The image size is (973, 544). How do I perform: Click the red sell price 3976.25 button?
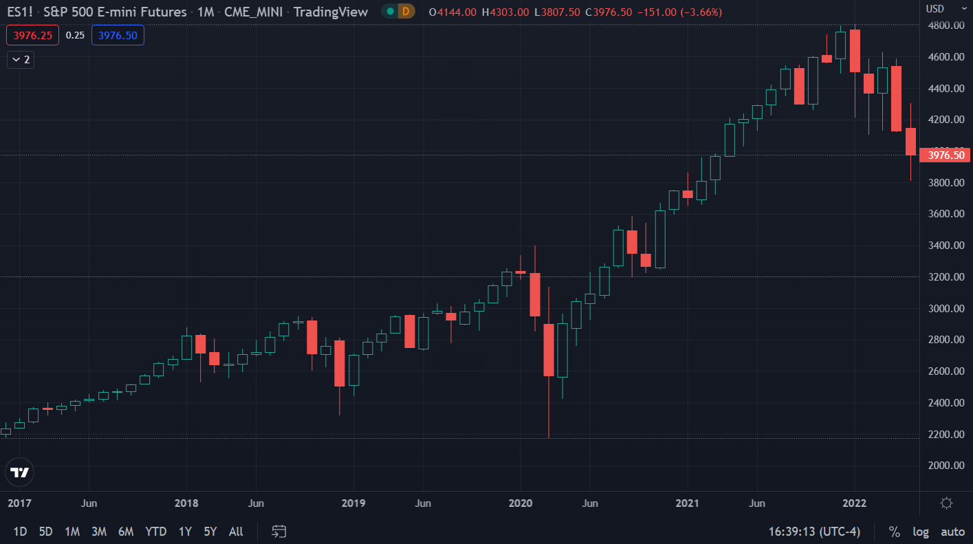click(33, 35)
